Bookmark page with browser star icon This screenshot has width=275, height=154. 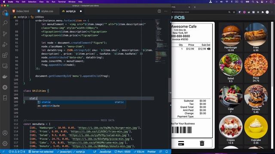click(x=234, y=12)
